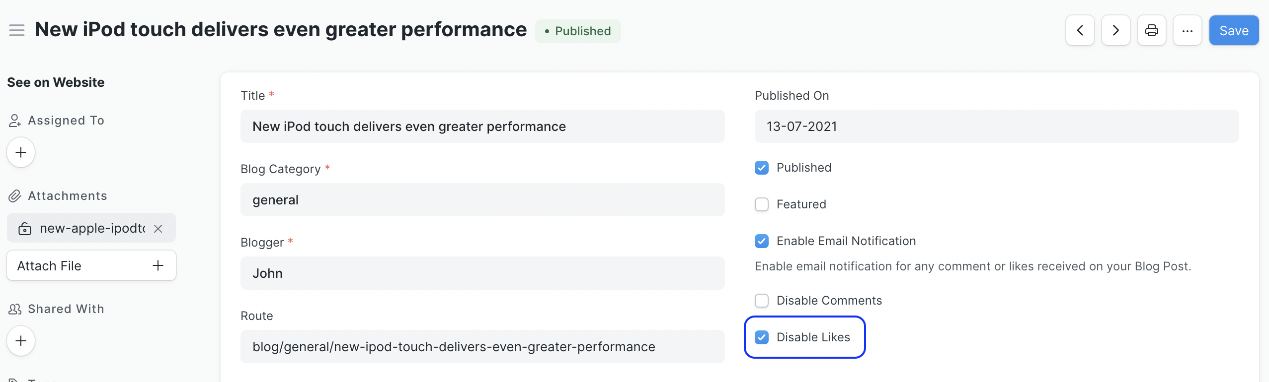Open the Blog Category link field
The width and height of the screenshot is (1269, 382).
pos(482,200)
